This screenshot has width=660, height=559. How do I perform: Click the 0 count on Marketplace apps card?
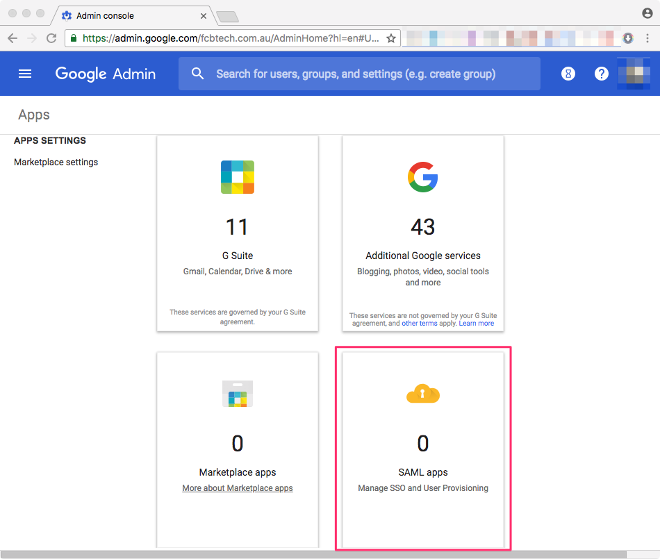pyautogui.click(x=238, y=444)
